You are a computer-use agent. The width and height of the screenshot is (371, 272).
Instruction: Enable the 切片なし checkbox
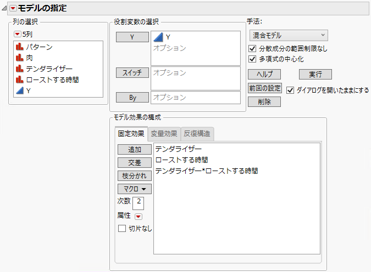(122, 229)
